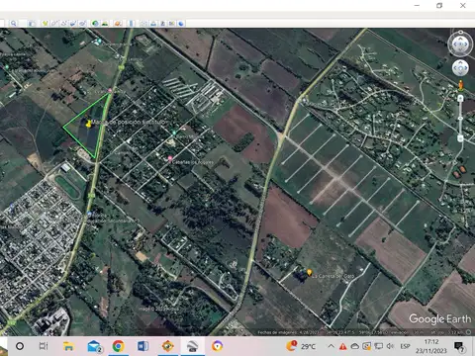Open the Mail app from the taskbar
The image size is (475, 356).
tap(94, 346)
